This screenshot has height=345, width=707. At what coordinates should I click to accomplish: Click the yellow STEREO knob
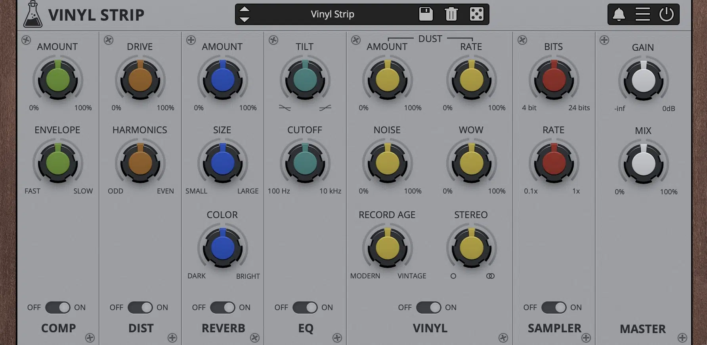point(472,247)
